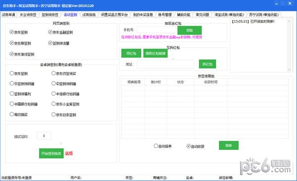Open the 试用报告 tab
The height and width of the screenshot is (181, 297).
pos(89,14)
